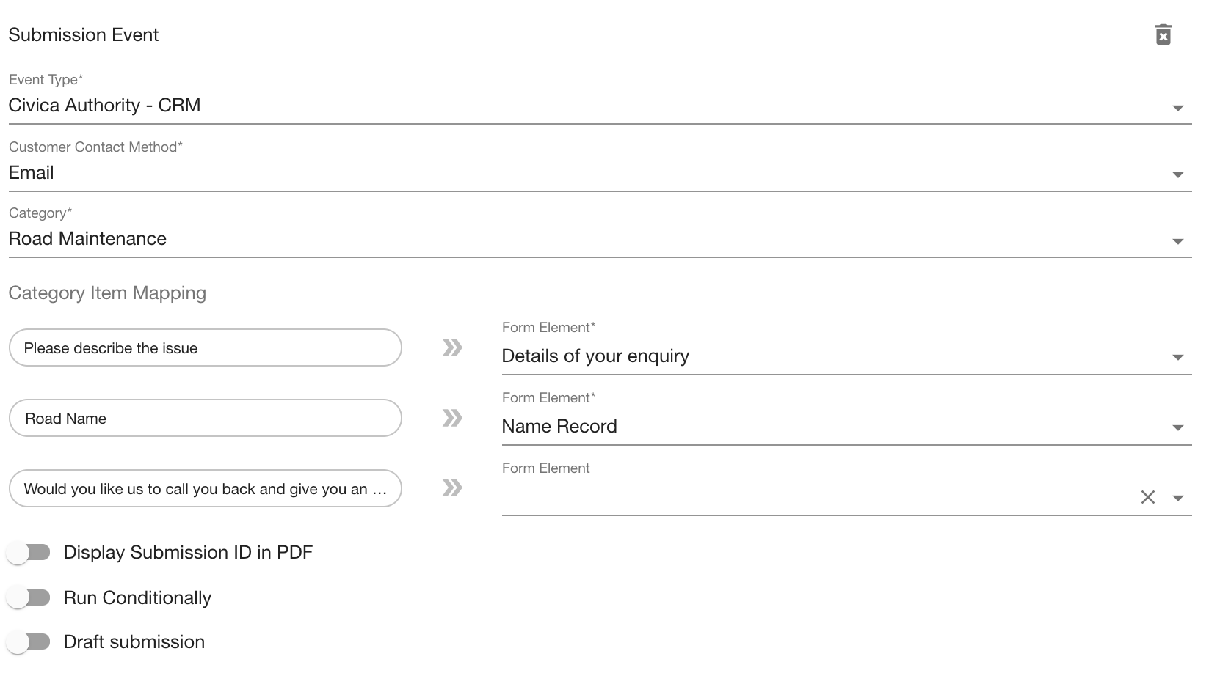Enable the Draft submission option
The image size is (1209, 673).
coord(29,641)
